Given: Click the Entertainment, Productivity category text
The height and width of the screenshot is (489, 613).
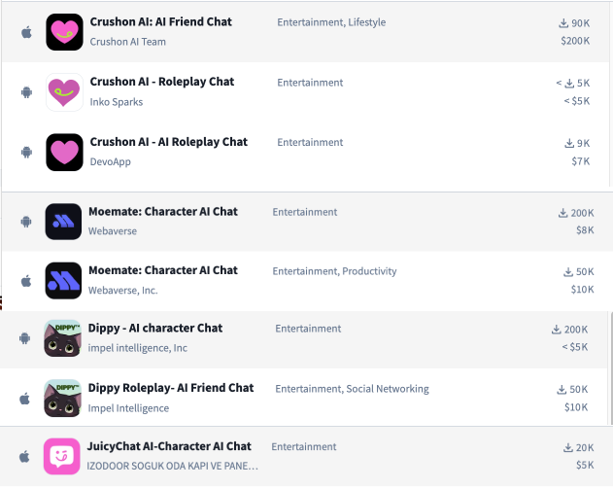Looking at the screenshot, I should click(334, 271).
